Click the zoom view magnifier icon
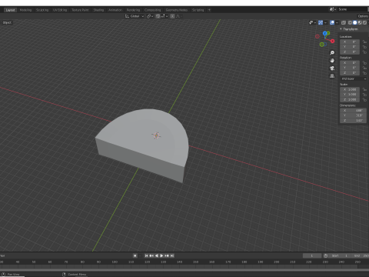This screenshot has height=277, width=369. [332, 53]
